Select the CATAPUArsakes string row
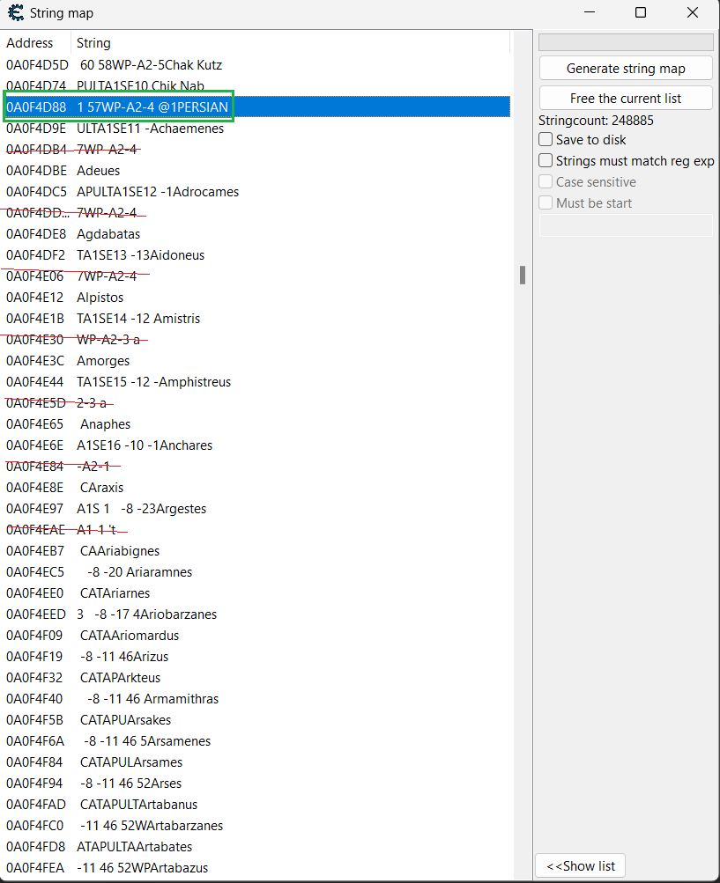The height and width of the screenshot is (883, 720). point(256,719)
